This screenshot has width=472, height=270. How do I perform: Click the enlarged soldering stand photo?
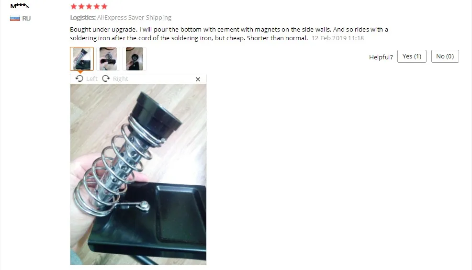click(x=138, y=174)
